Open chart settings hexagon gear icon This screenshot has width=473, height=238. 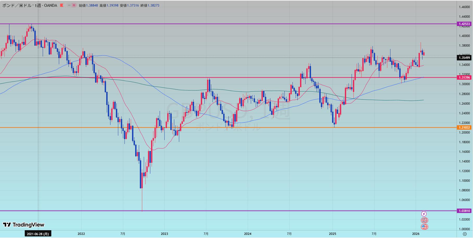(x=465, y=234)
